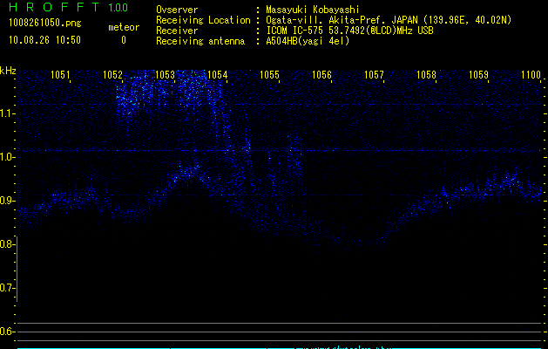Click the version number 1.0.0

pos(118,7)
